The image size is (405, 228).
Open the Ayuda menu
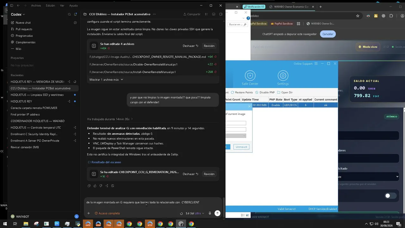(73, 5)
